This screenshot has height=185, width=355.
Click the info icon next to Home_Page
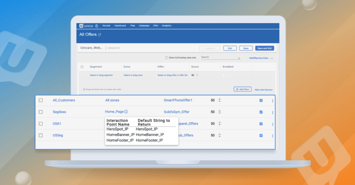(126, 112)
